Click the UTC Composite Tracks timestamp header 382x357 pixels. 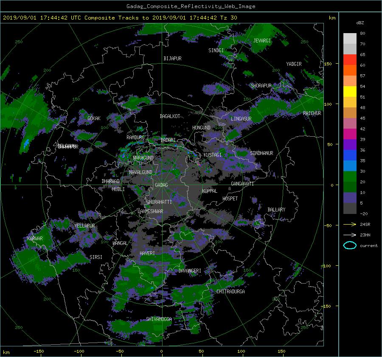pos(120,18)
